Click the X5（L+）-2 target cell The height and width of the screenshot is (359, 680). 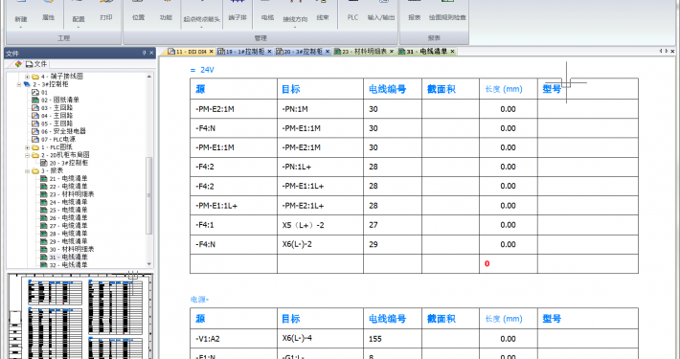(x=320, y=225)
